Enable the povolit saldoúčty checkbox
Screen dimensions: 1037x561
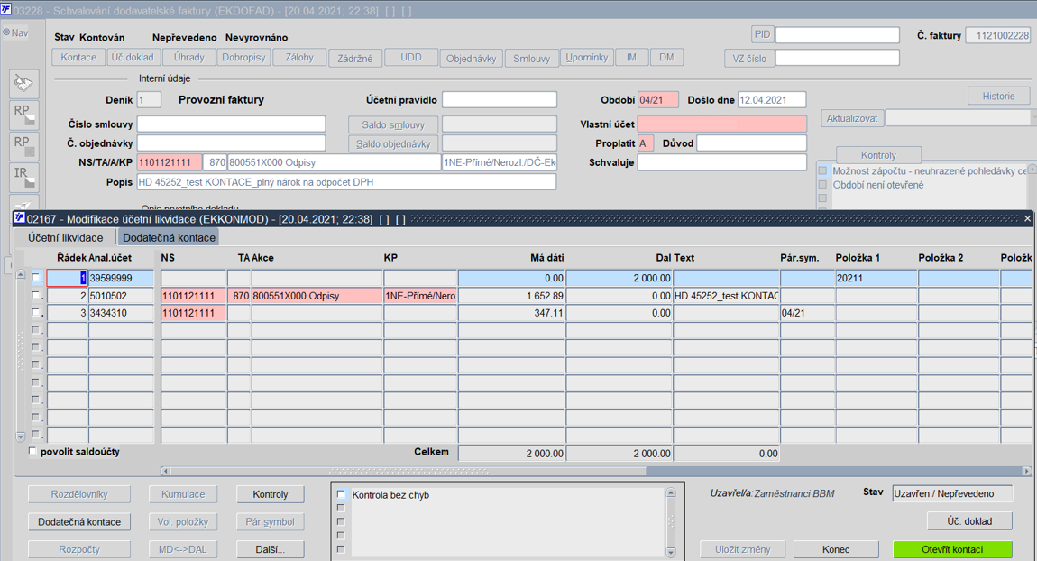pyautogui.click(x=32, y=452)
